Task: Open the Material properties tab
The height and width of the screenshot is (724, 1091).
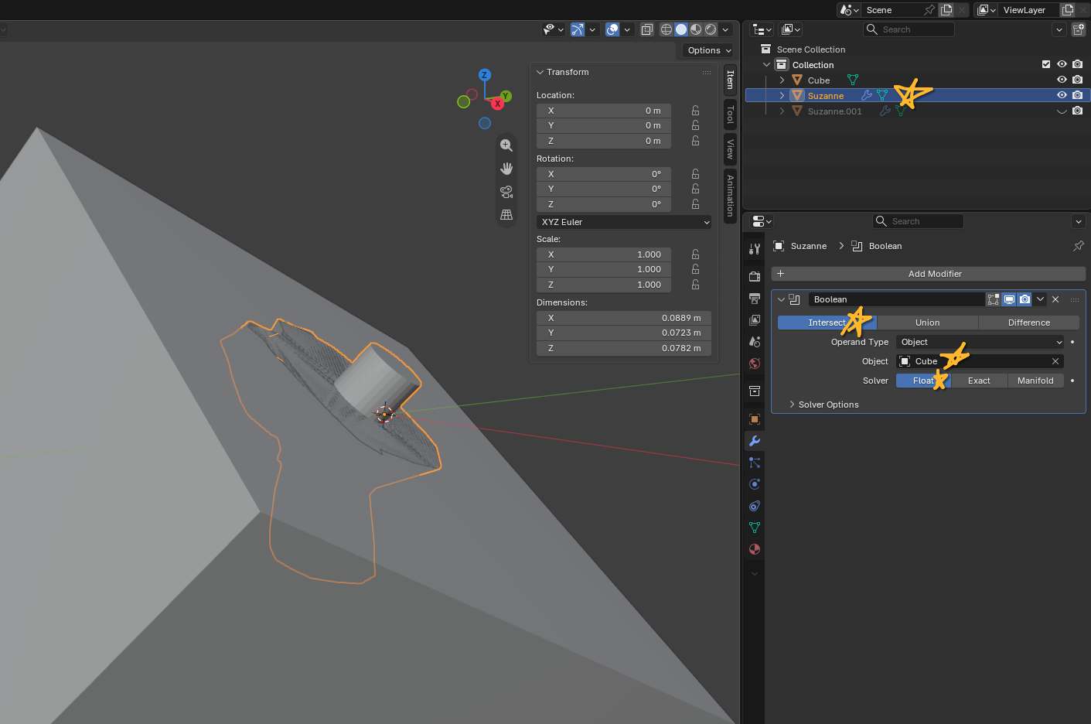Action: tap(755, 548)
